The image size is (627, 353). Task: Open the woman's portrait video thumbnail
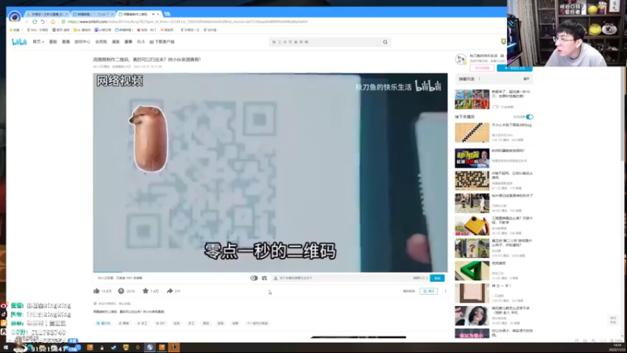472,315
